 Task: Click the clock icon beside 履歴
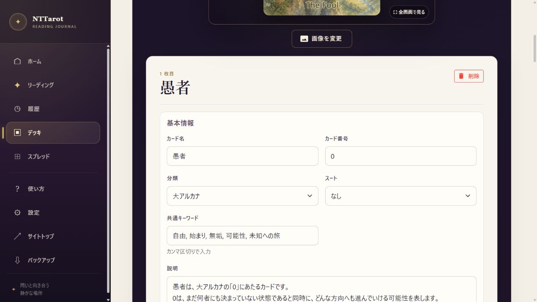click(x=17, y=109)
